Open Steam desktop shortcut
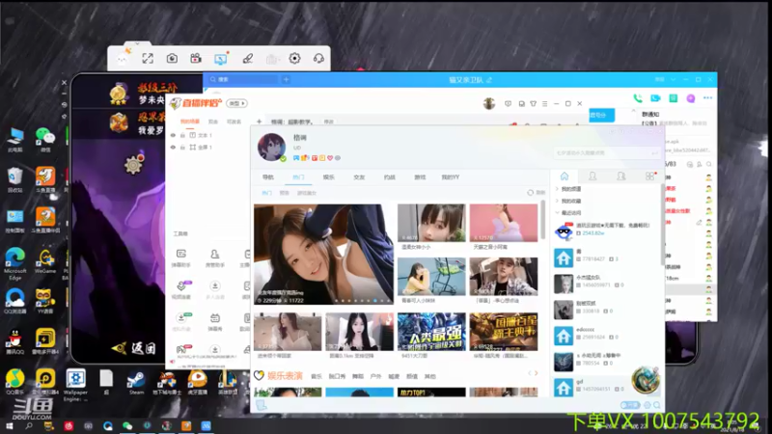Viewport: 772px width, 434px height. 136,383
